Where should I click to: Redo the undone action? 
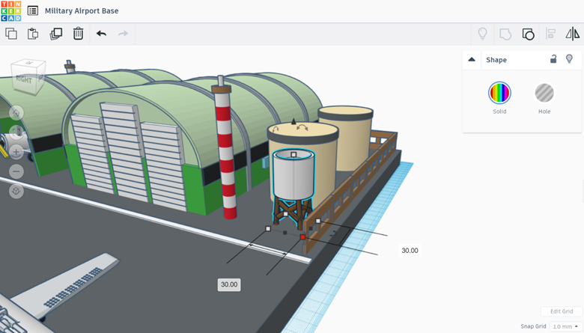(x=123, y=34)
